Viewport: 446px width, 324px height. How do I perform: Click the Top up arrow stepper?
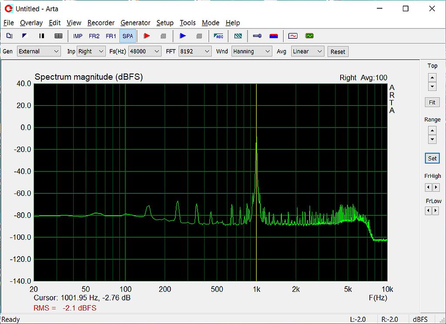[x=432, y=77]
